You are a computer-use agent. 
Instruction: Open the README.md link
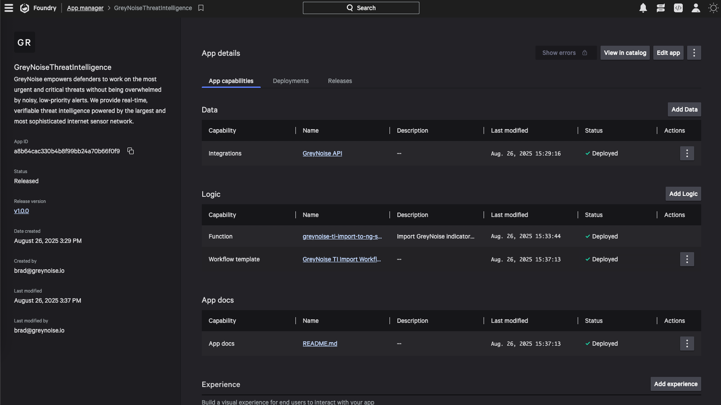(320, 344)
